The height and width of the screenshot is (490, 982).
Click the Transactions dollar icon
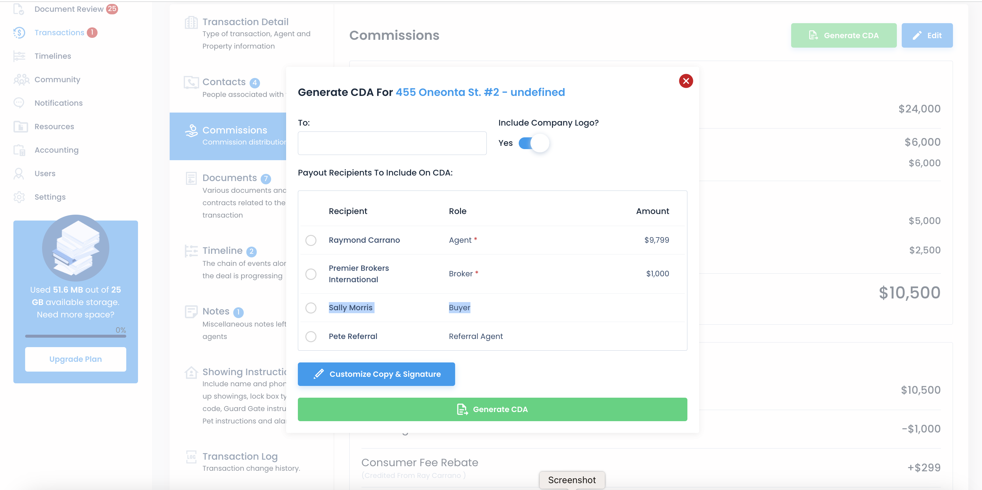pyautogui.click(x=19, y=33)
